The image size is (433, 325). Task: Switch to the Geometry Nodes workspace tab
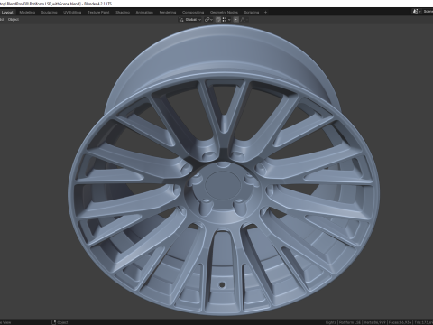pyautogui.click(x=224, y=13)
